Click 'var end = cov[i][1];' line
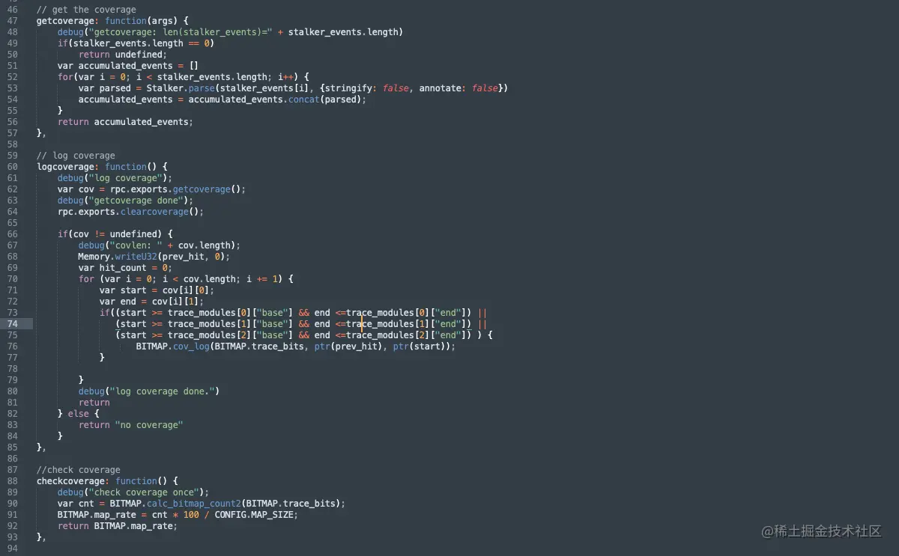This screenshot has height=556, width=899. [151, 302]
